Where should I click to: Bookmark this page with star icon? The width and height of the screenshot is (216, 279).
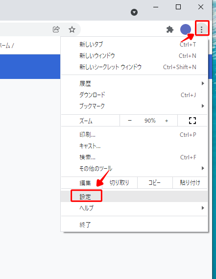point(72,29)
